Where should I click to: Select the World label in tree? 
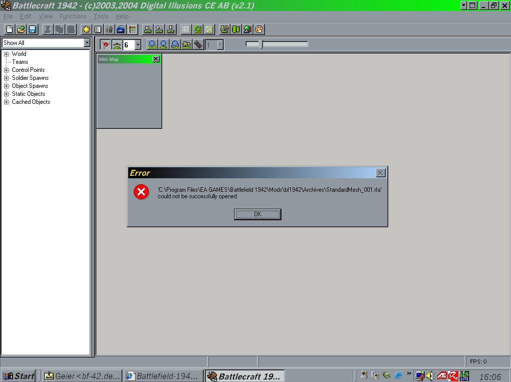19,54
